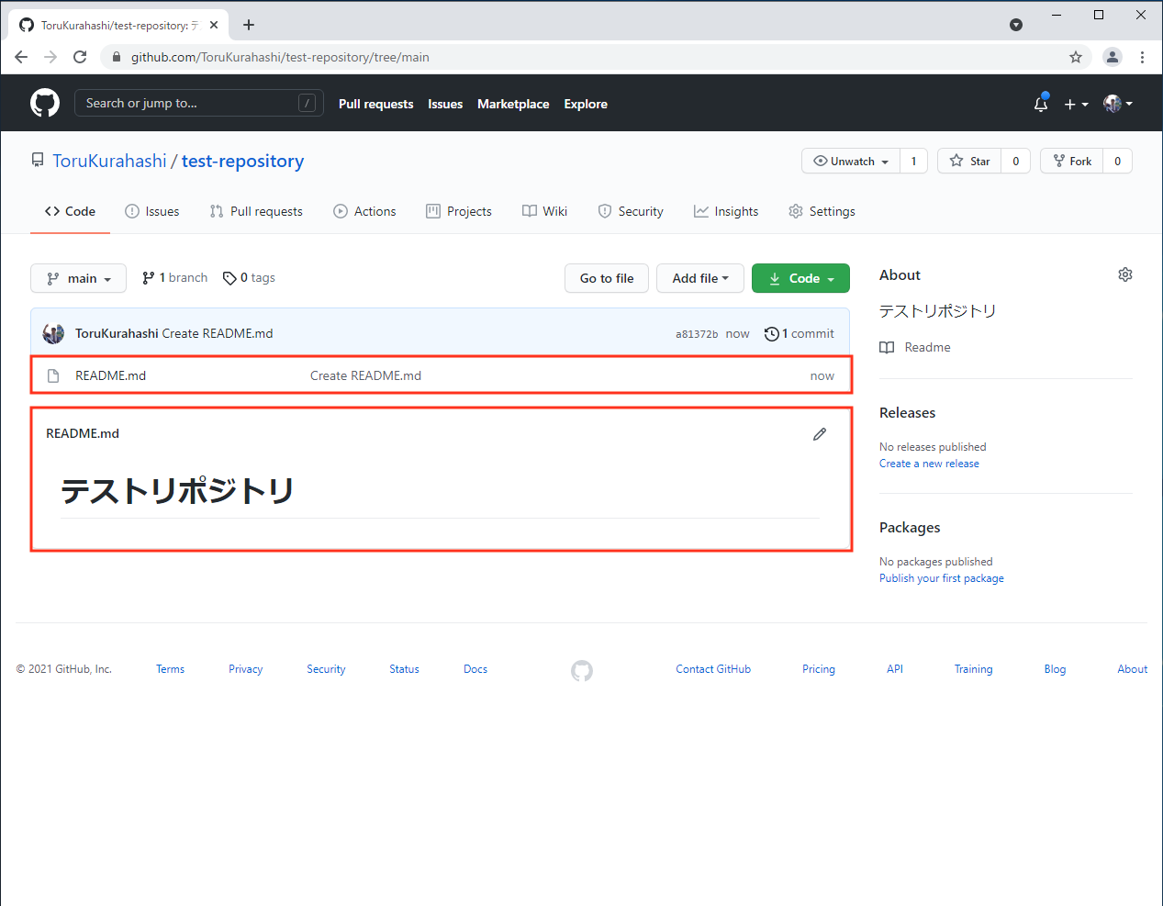Open the Readme link in About
The height and width of the screenshot is (906, 1163).
pyautogui.click(x=915, y=347)
